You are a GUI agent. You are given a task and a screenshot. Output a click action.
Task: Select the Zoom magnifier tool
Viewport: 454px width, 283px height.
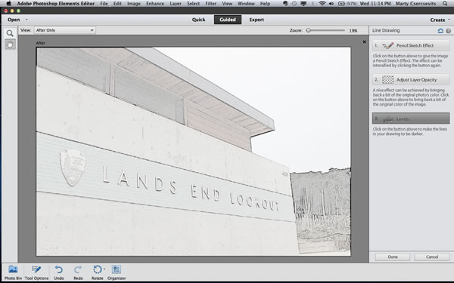point(10,33)
